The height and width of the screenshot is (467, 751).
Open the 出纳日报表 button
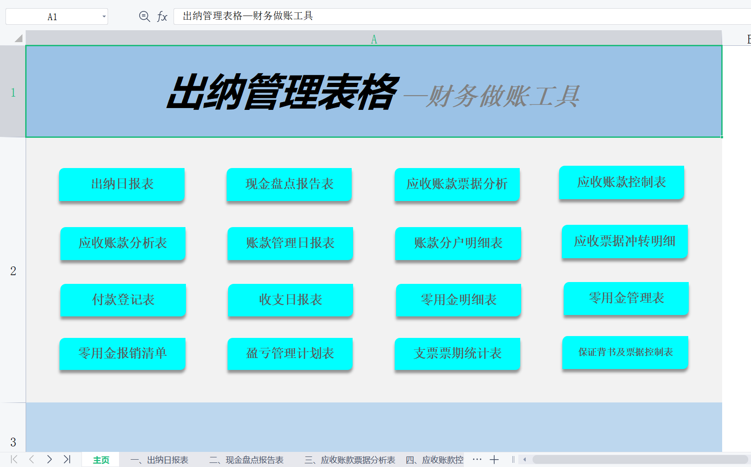point(122,184)
